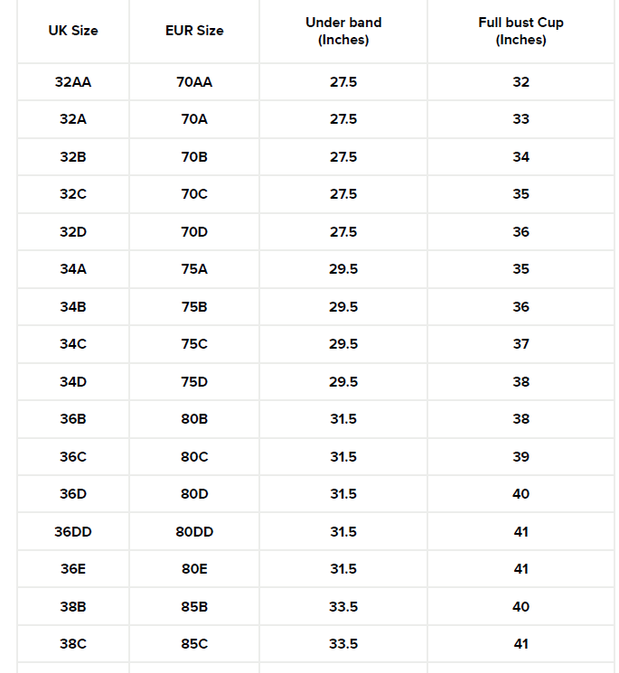Select the 36B UK size cell
The width and height of the screenshot is (619, 673).
[73, 419]
